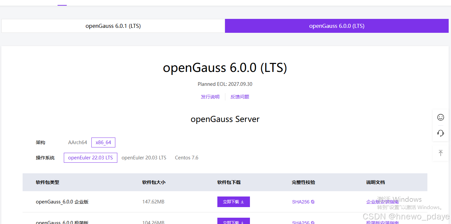Select openEuler 22.03 LTS operating system
The image size is (451, 224).
(90, 158)
